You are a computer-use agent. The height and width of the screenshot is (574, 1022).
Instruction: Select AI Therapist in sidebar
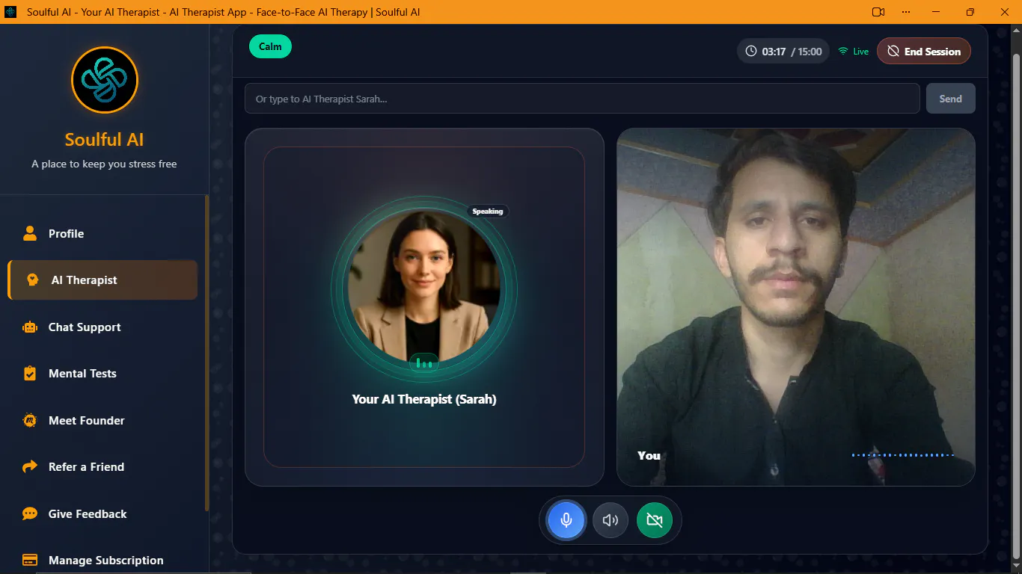(102, 280)
